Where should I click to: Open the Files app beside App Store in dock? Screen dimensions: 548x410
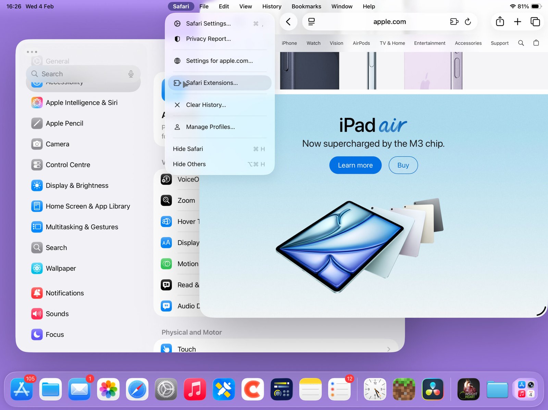[x=51, y=389]
